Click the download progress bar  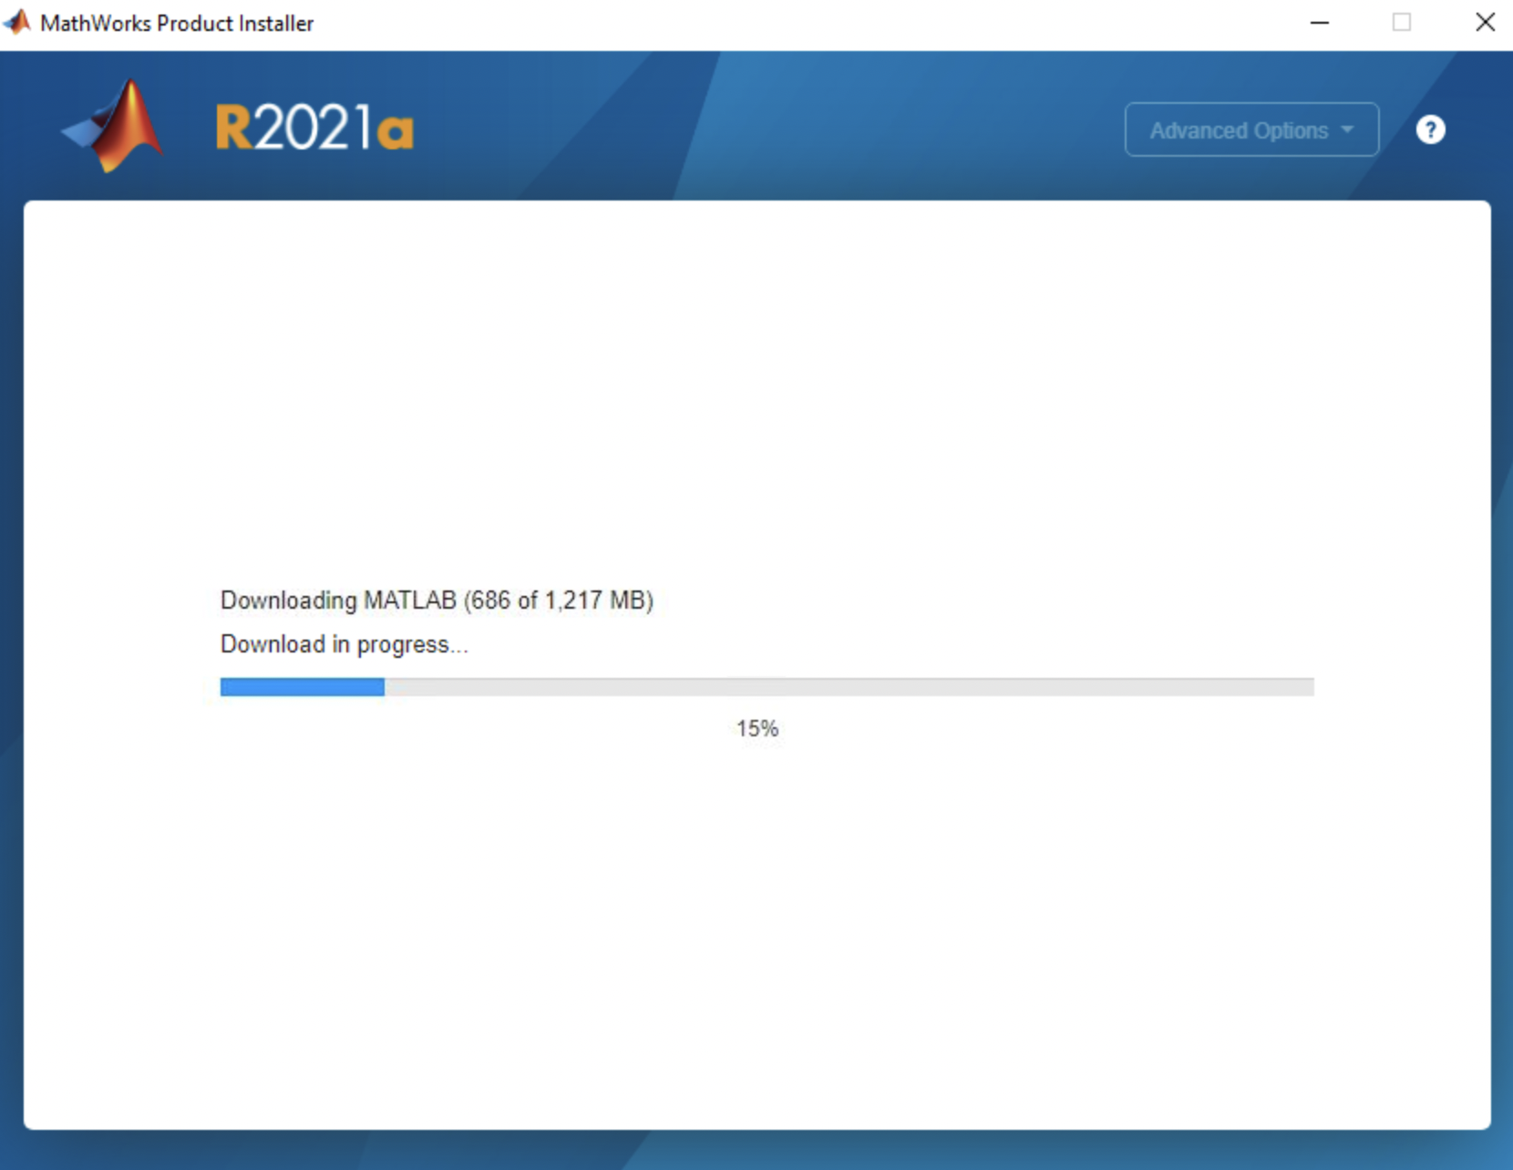pos(767,687)
